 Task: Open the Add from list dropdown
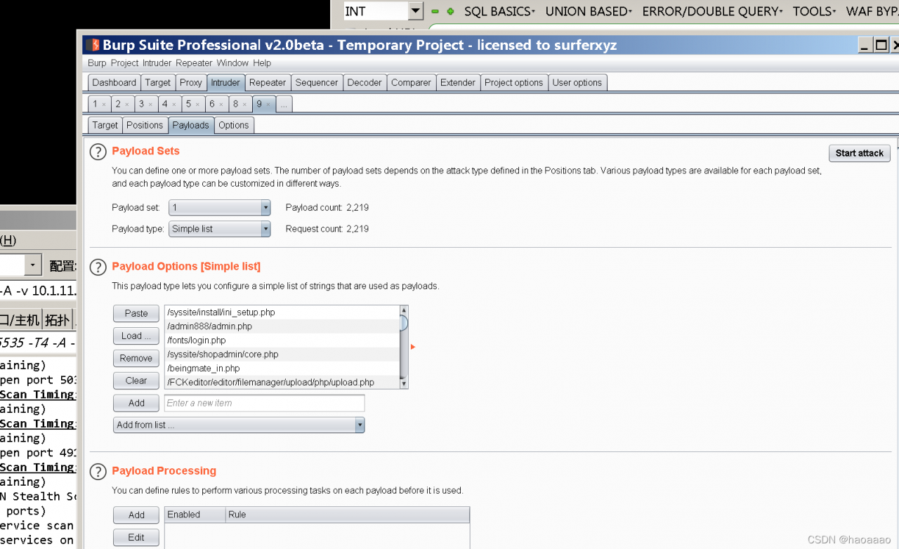click(x=239, y=425)
